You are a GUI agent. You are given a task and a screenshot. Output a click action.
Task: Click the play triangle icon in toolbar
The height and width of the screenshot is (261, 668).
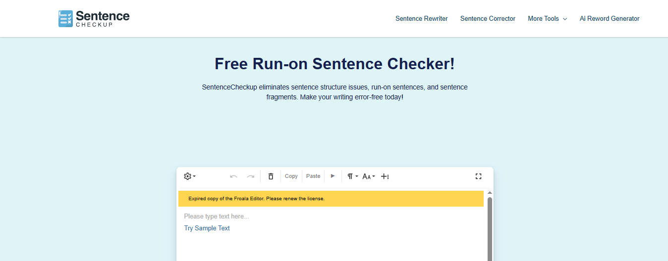(x=333, y=176)
